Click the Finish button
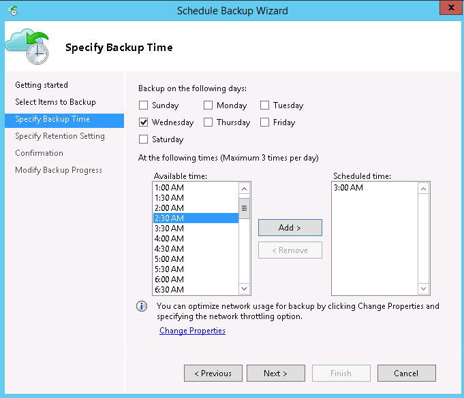 (341, 374)
